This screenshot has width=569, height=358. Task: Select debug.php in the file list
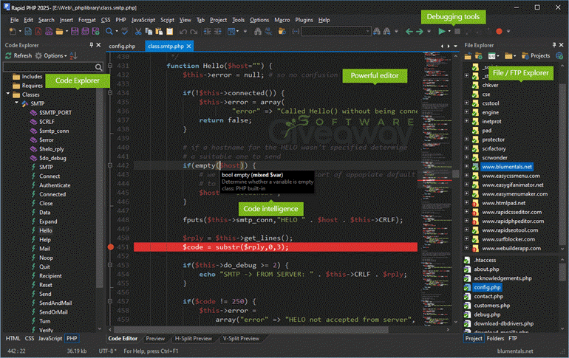(487, 314)
